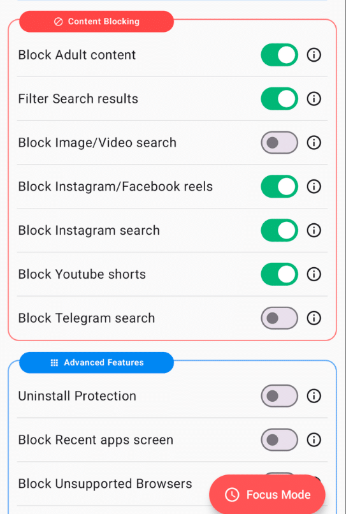Switch off Block Youtube shorts
This screenshot has height=514, width=346.
pyautogui.click(x=280, y=274)
